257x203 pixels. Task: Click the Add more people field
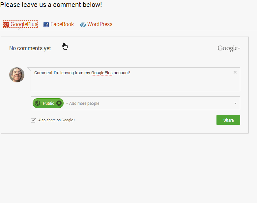point(82,103)
